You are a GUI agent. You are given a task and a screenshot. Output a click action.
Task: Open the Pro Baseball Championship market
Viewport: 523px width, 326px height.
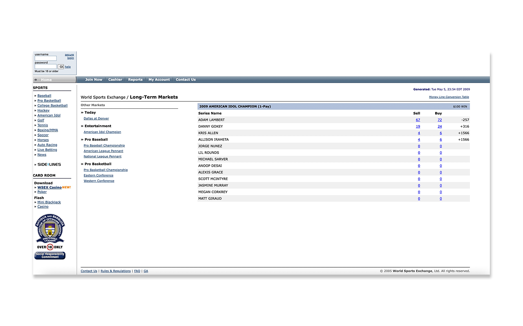(104, 145)
